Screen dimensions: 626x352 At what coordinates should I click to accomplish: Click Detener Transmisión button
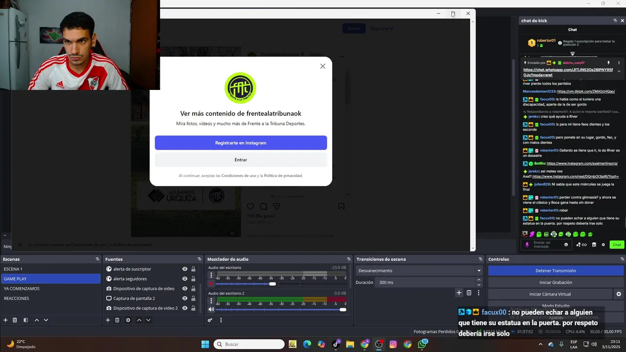(x=556, y=270)
